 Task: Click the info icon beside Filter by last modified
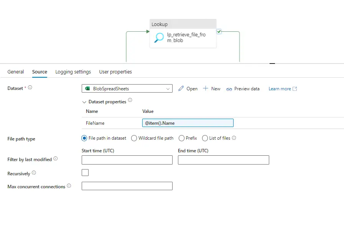click(55, 158)
